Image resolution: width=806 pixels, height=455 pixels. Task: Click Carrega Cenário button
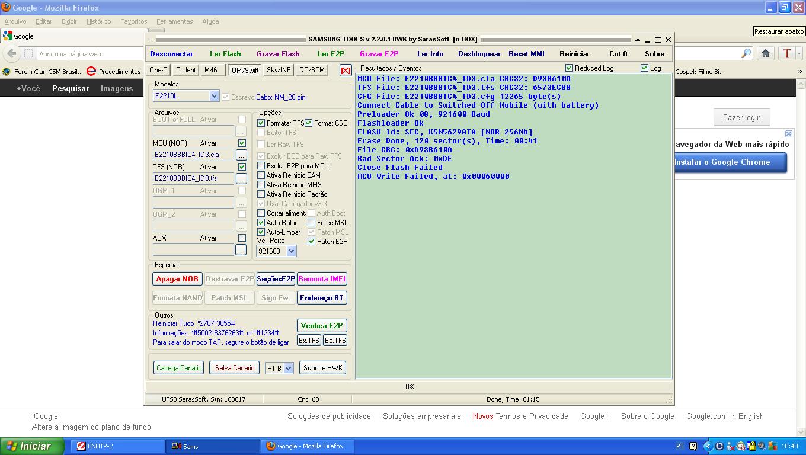[x=179, y=368]
